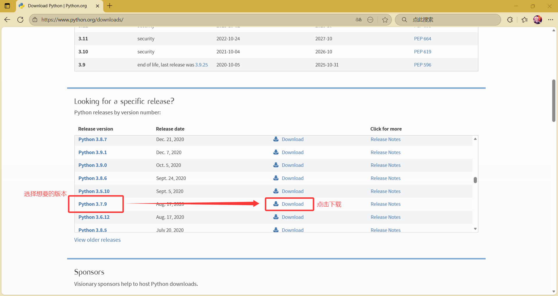Click page scrollbar up arrow
558x296 pixels.
coord(554,30)
